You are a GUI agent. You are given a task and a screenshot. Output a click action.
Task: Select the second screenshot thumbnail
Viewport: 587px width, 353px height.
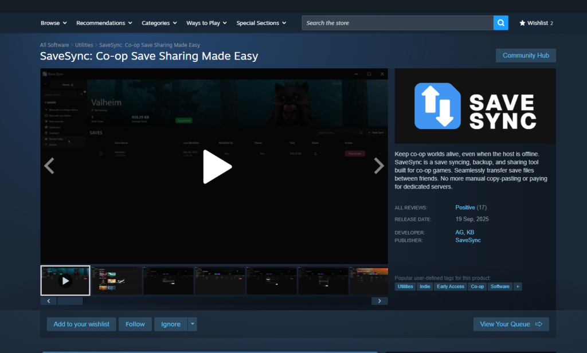pos(116,280)
